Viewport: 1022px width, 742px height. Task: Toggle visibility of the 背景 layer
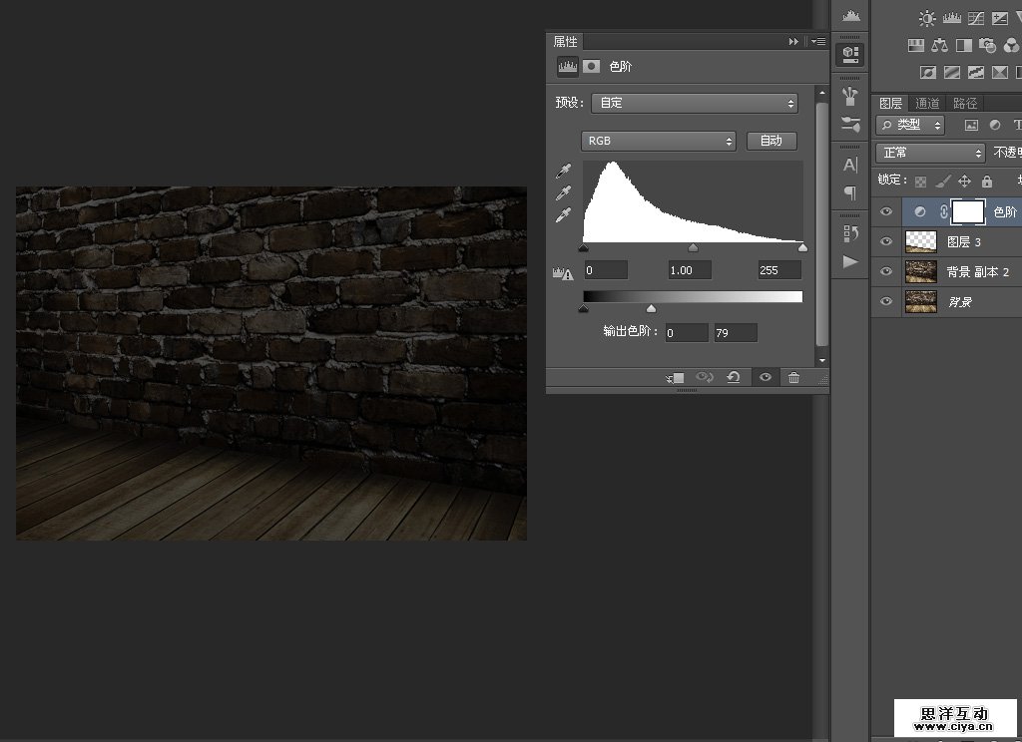pos(885,301)
